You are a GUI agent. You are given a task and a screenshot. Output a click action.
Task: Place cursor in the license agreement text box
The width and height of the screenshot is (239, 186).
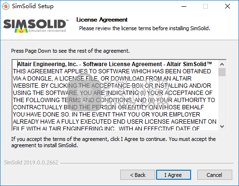(x=115, y=95)
